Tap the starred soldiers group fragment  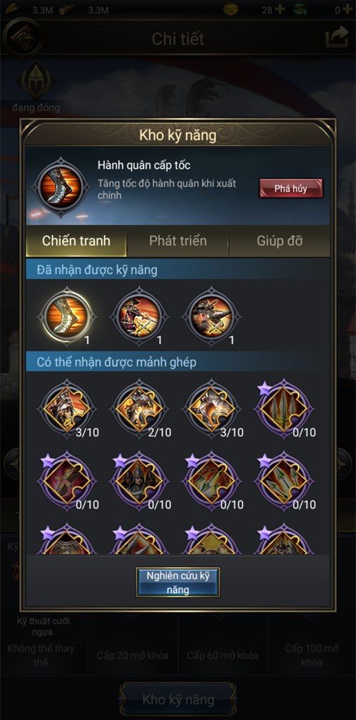[139, 480]
